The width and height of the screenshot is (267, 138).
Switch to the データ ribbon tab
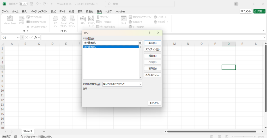(x=62, y=11)
